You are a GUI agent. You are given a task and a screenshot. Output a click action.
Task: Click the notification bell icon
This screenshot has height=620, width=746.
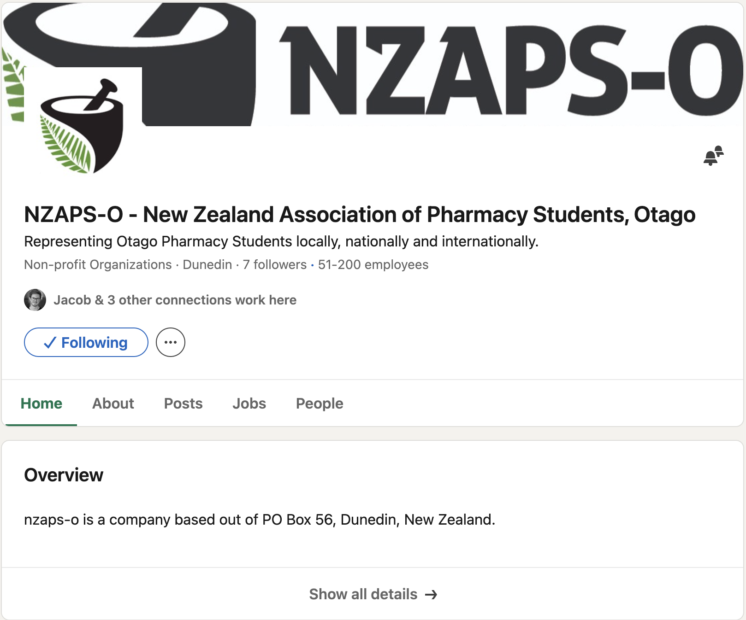[713, 156]
